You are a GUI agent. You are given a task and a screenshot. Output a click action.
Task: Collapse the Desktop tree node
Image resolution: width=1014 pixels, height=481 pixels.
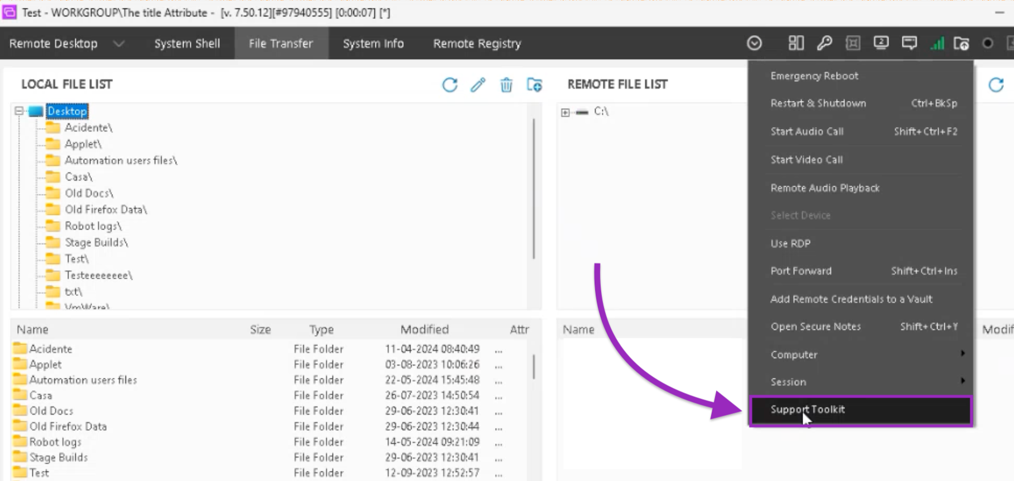19,111
